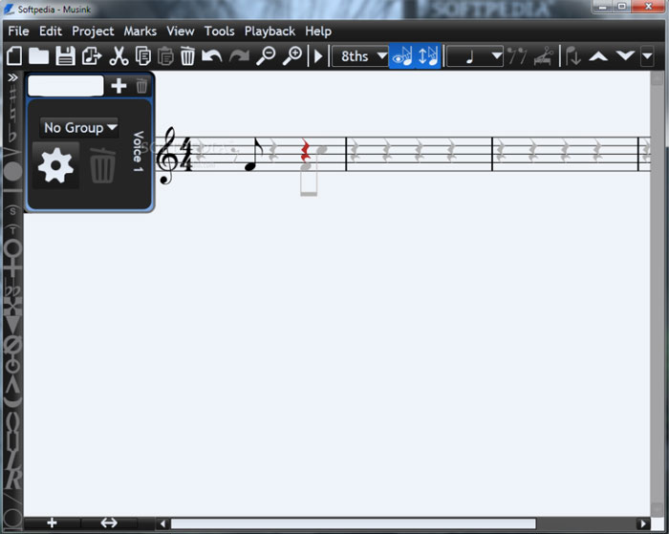
Task: Open the Project menu
Action: pyautogui.click(x=93, y=31)
